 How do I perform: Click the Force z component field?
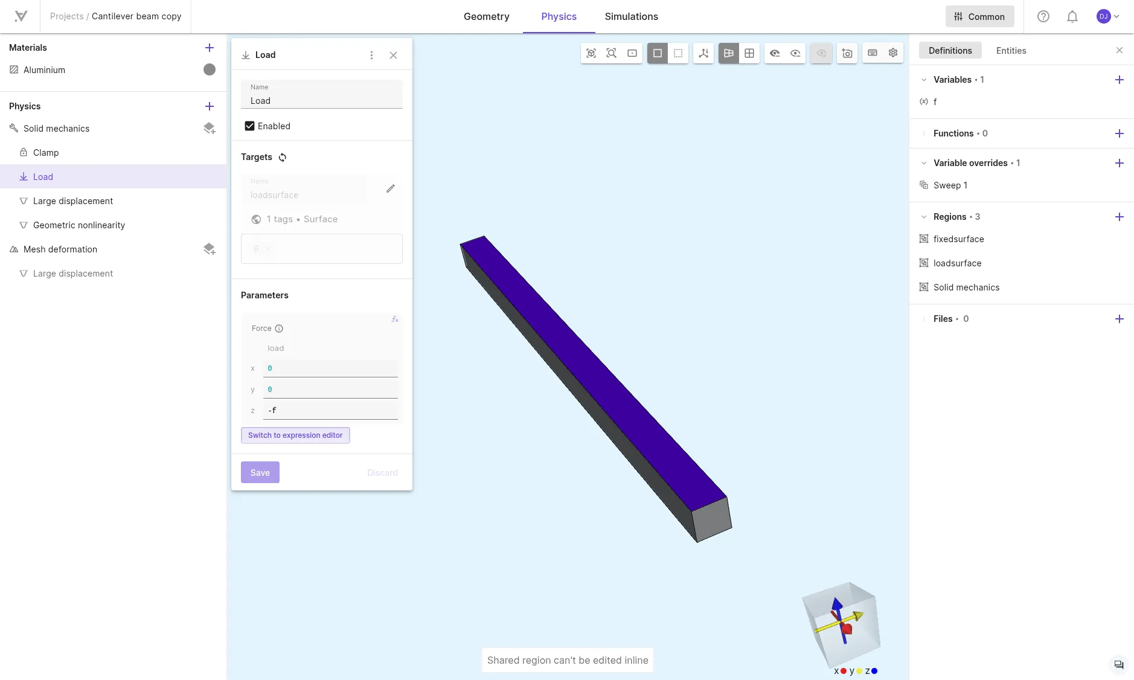point(330,411)
